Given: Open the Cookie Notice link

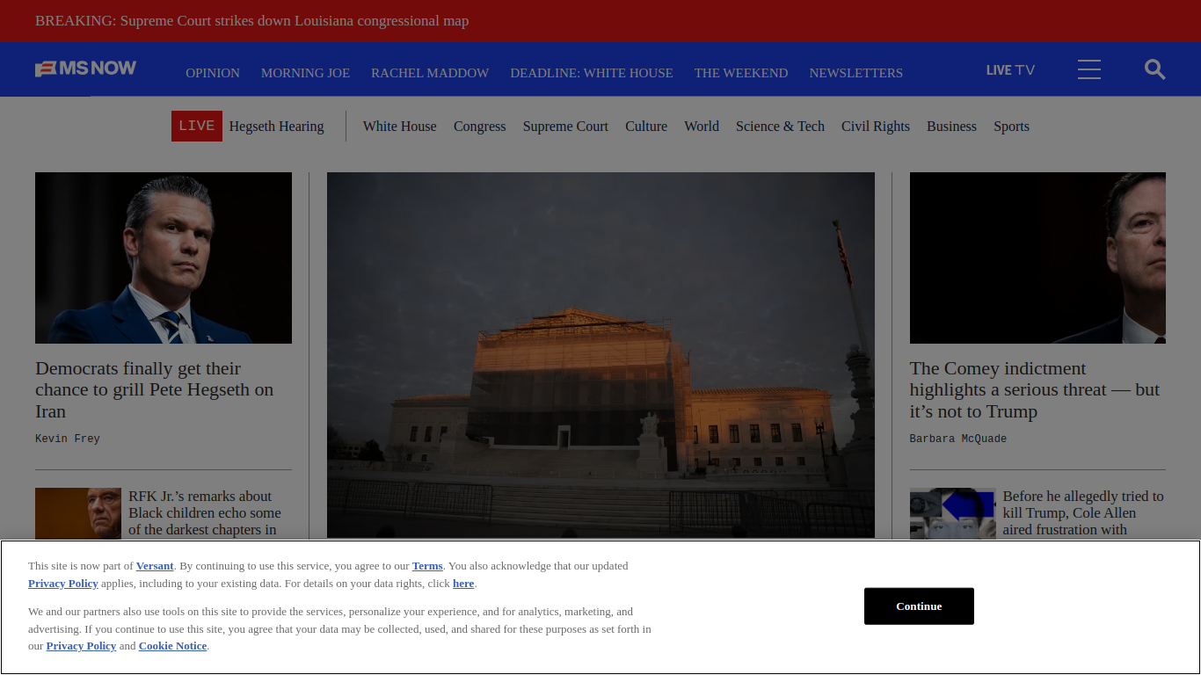Looking at the screenshot, I should tap(173, 646).
